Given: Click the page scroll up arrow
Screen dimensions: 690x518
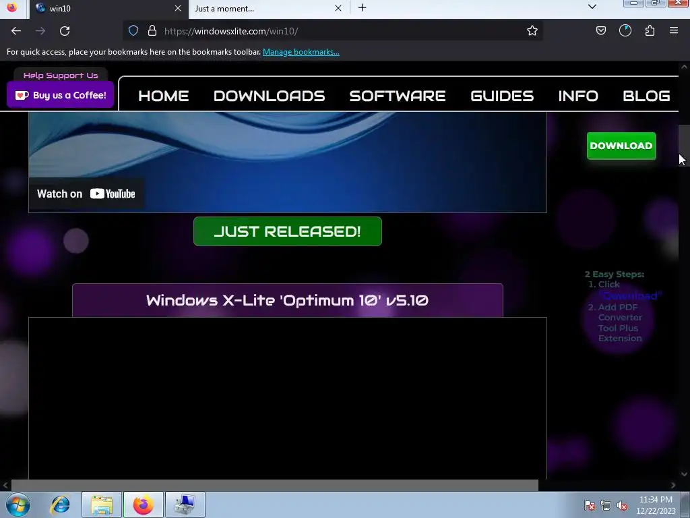Looking at the screenshot, I should [x=684, y=67].
